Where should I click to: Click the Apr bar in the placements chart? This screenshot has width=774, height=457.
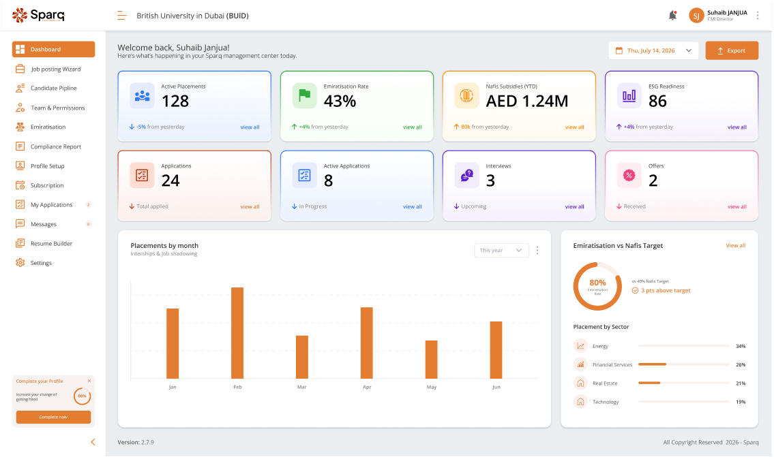click(x=367, y=343)
